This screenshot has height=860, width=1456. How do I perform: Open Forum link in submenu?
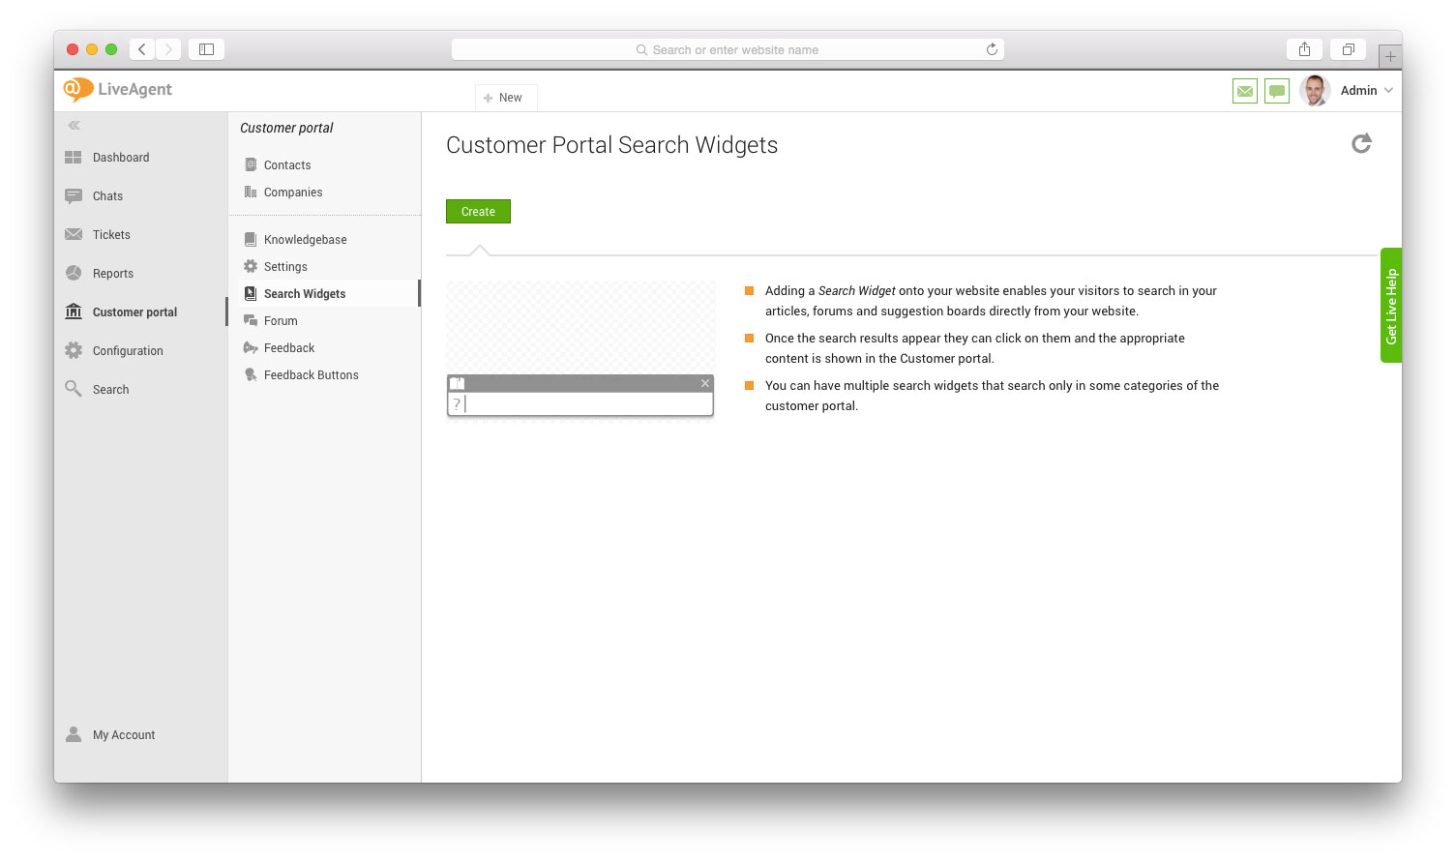281,321
